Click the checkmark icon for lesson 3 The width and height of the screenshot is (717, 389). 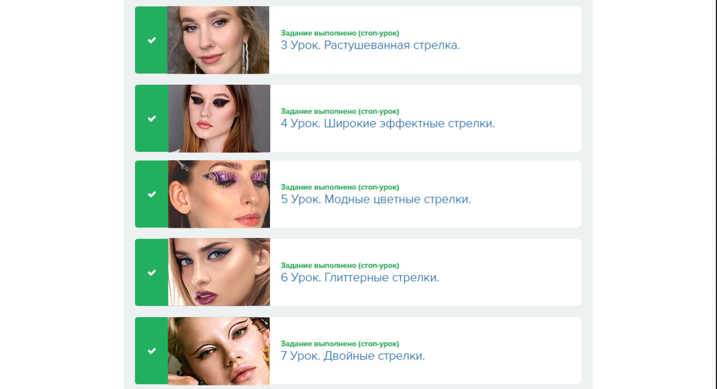point(152,40)
